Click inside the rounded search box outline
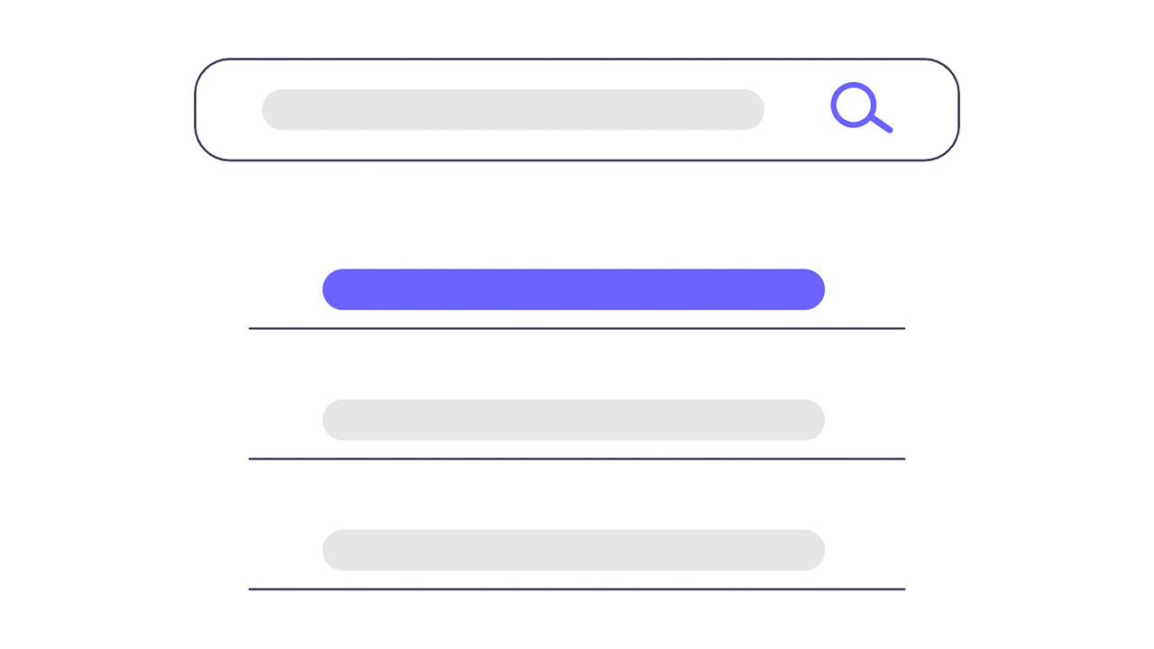Viewport: 1154px width, 649px height. tap(577, 110)
